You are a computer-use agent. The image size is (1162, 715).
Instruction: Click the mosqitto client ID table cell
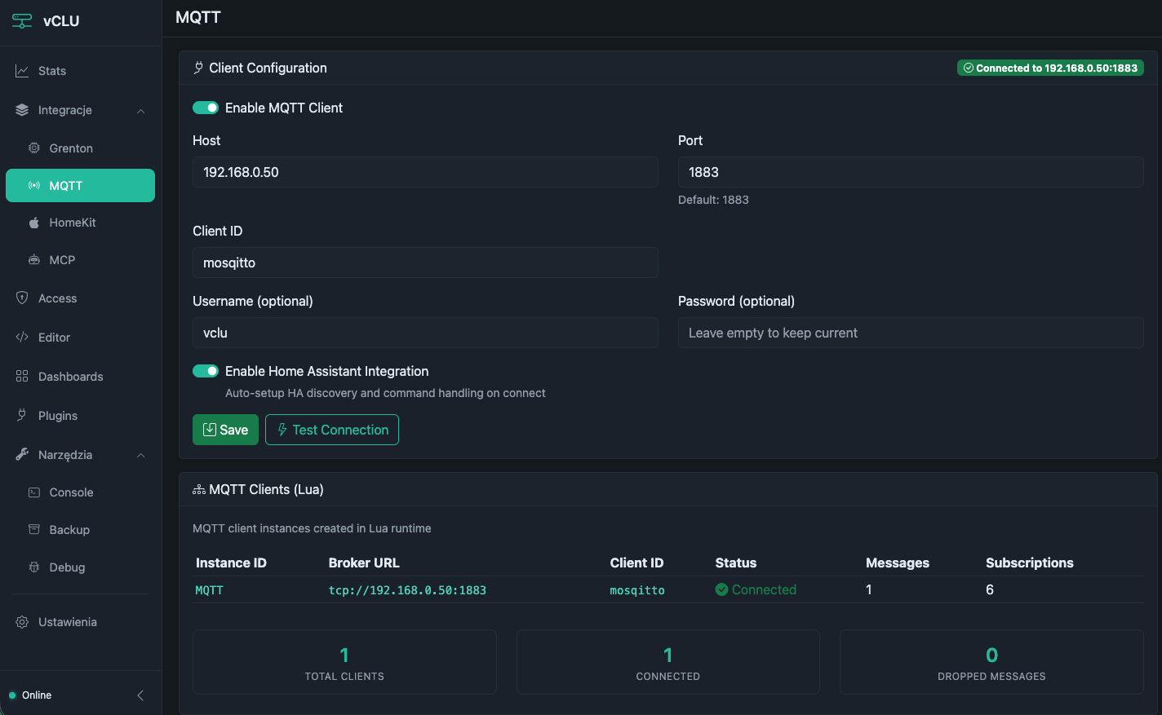pos(637,590)
